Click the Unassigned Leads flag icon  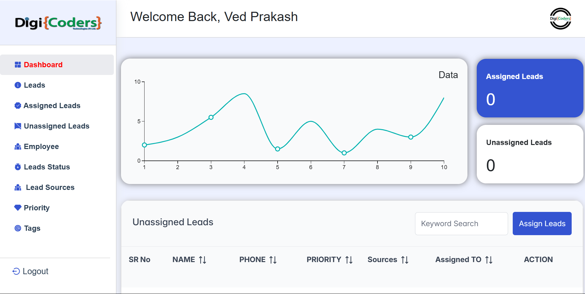click(x=18, y=126)
